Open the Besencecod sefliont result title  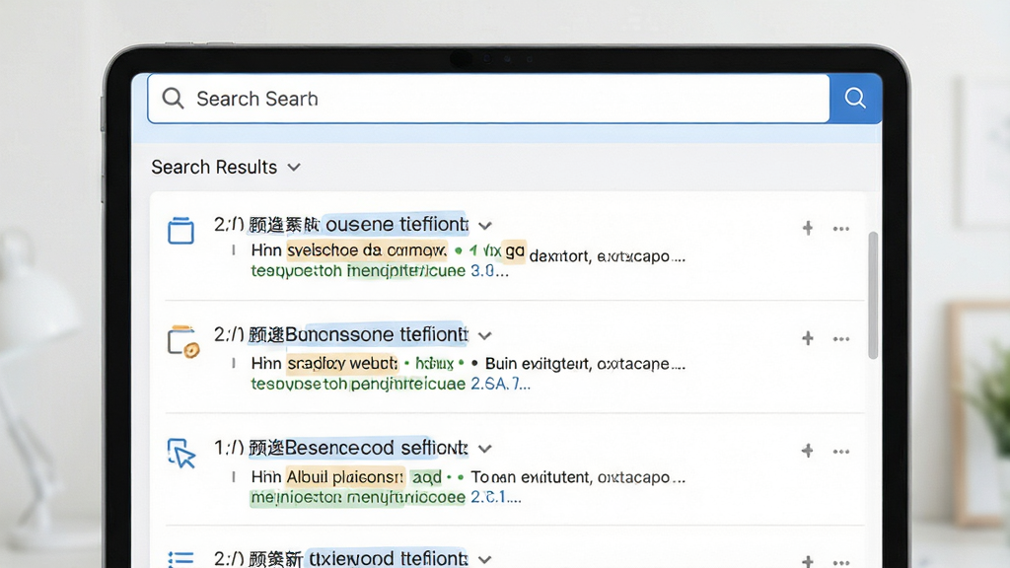(341, 447)
